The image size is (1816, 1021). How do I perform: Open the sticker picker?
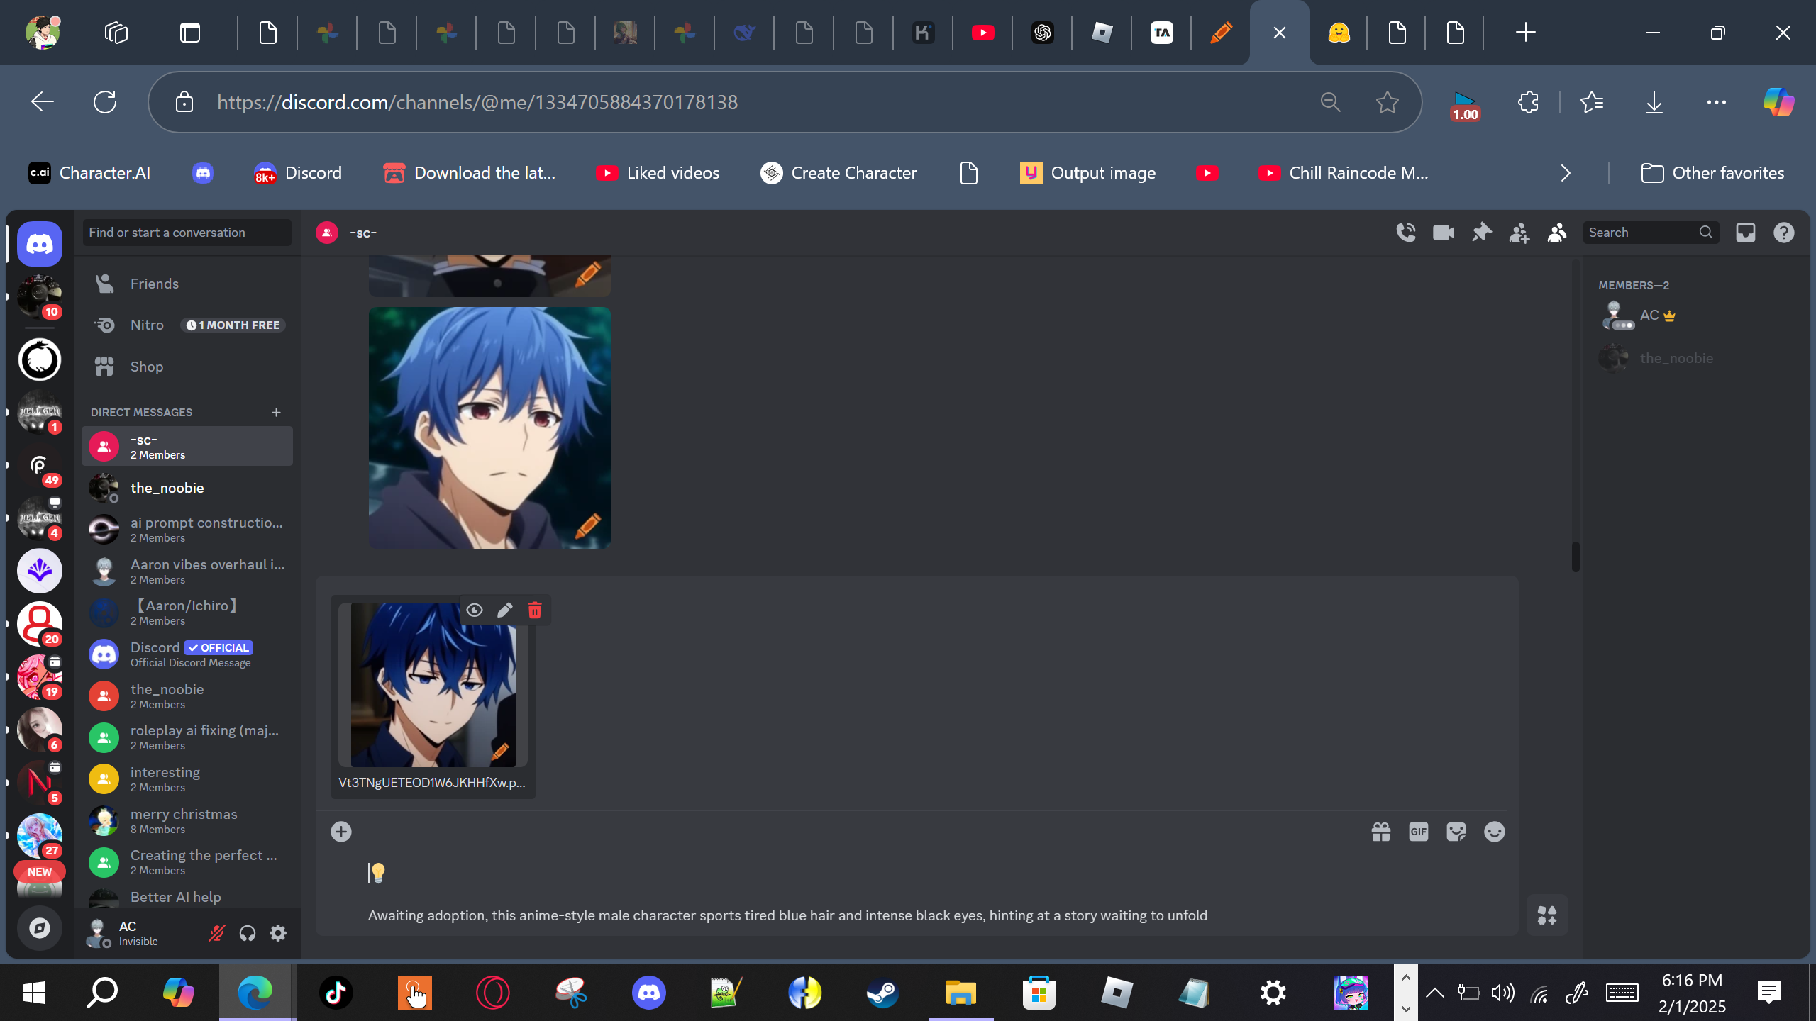click(x=1456, y=832)
